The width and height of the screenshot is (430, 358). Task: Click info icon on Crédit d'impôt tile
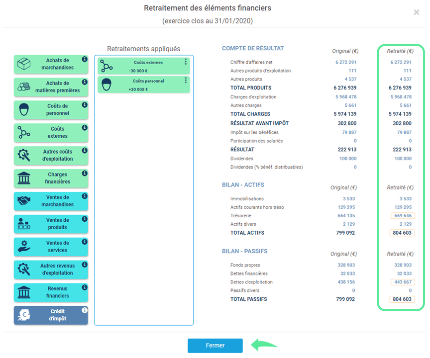[85, 310]
